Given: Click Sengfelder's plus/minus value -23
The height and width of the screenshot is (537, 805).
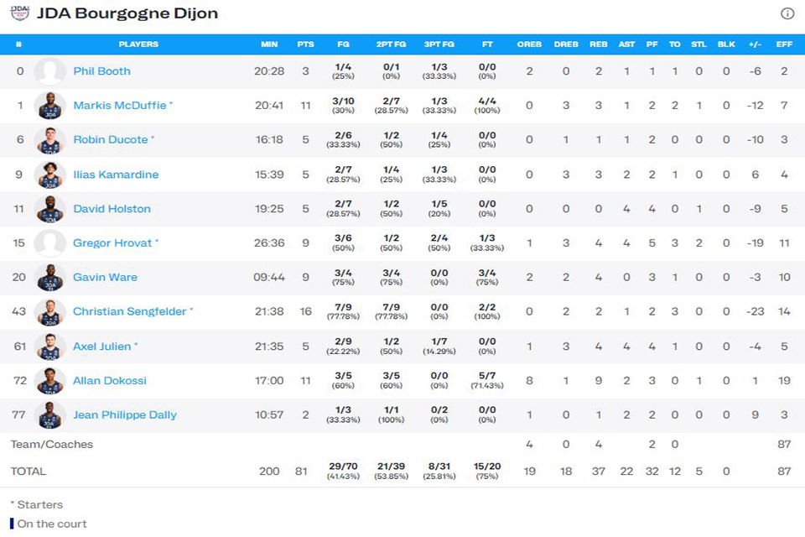Looking at the screenshot, I should [x=755, y=311].
